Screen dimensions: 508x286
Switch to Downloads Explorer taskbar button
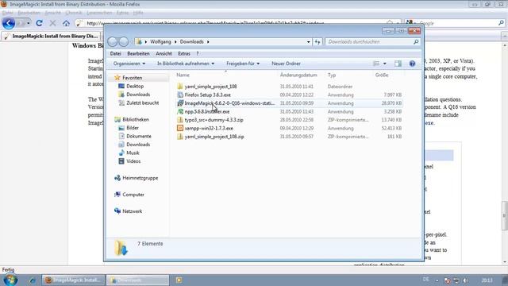(x=137, y=280)
